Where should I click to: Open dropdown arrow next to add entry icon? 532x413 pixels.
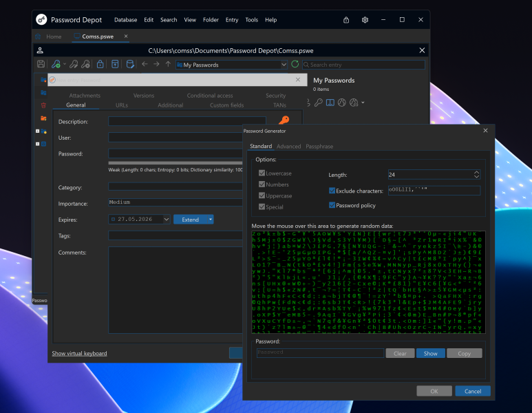tap(65, 64)
